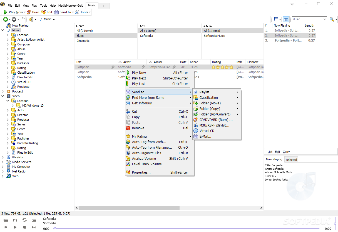Click the Burn disc icon in toolbar
The image size is (338, 232).
point(29,12)
